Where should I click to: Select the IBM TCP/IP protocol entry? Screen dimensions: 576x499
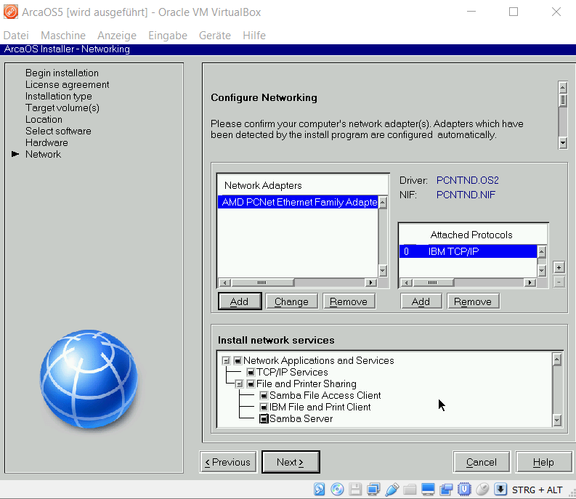click(x=468, y=251)
